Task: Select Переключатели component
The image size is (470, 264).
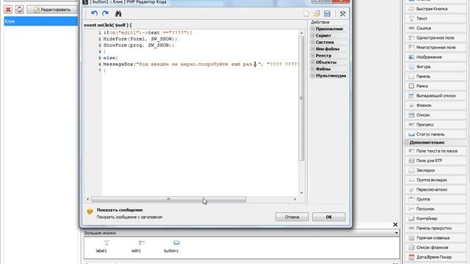Action: tap(435, 189)
